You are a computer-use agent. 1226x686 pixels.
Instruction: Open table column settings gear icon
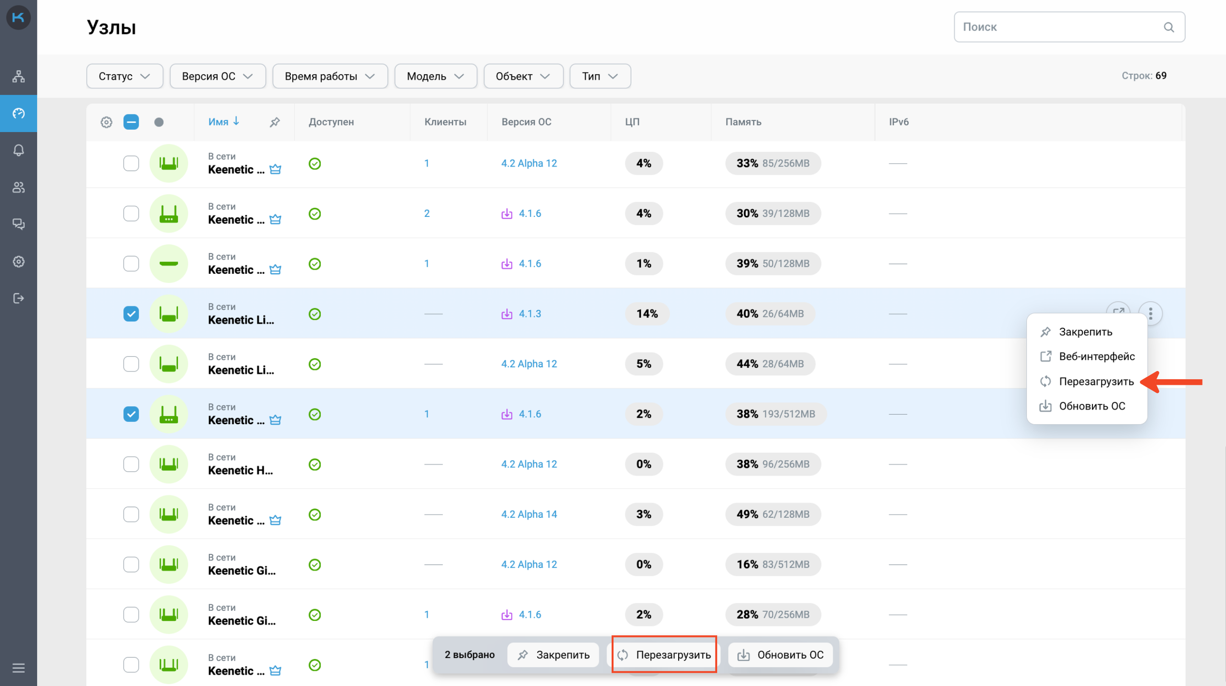pos(106,122)
